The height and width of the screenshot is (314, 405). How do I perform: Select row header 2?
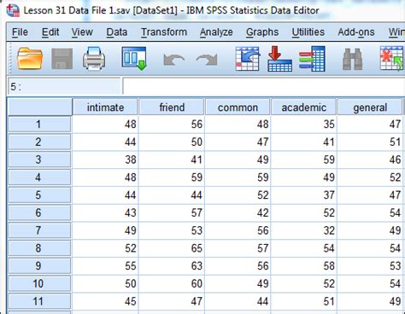(39, 142)
